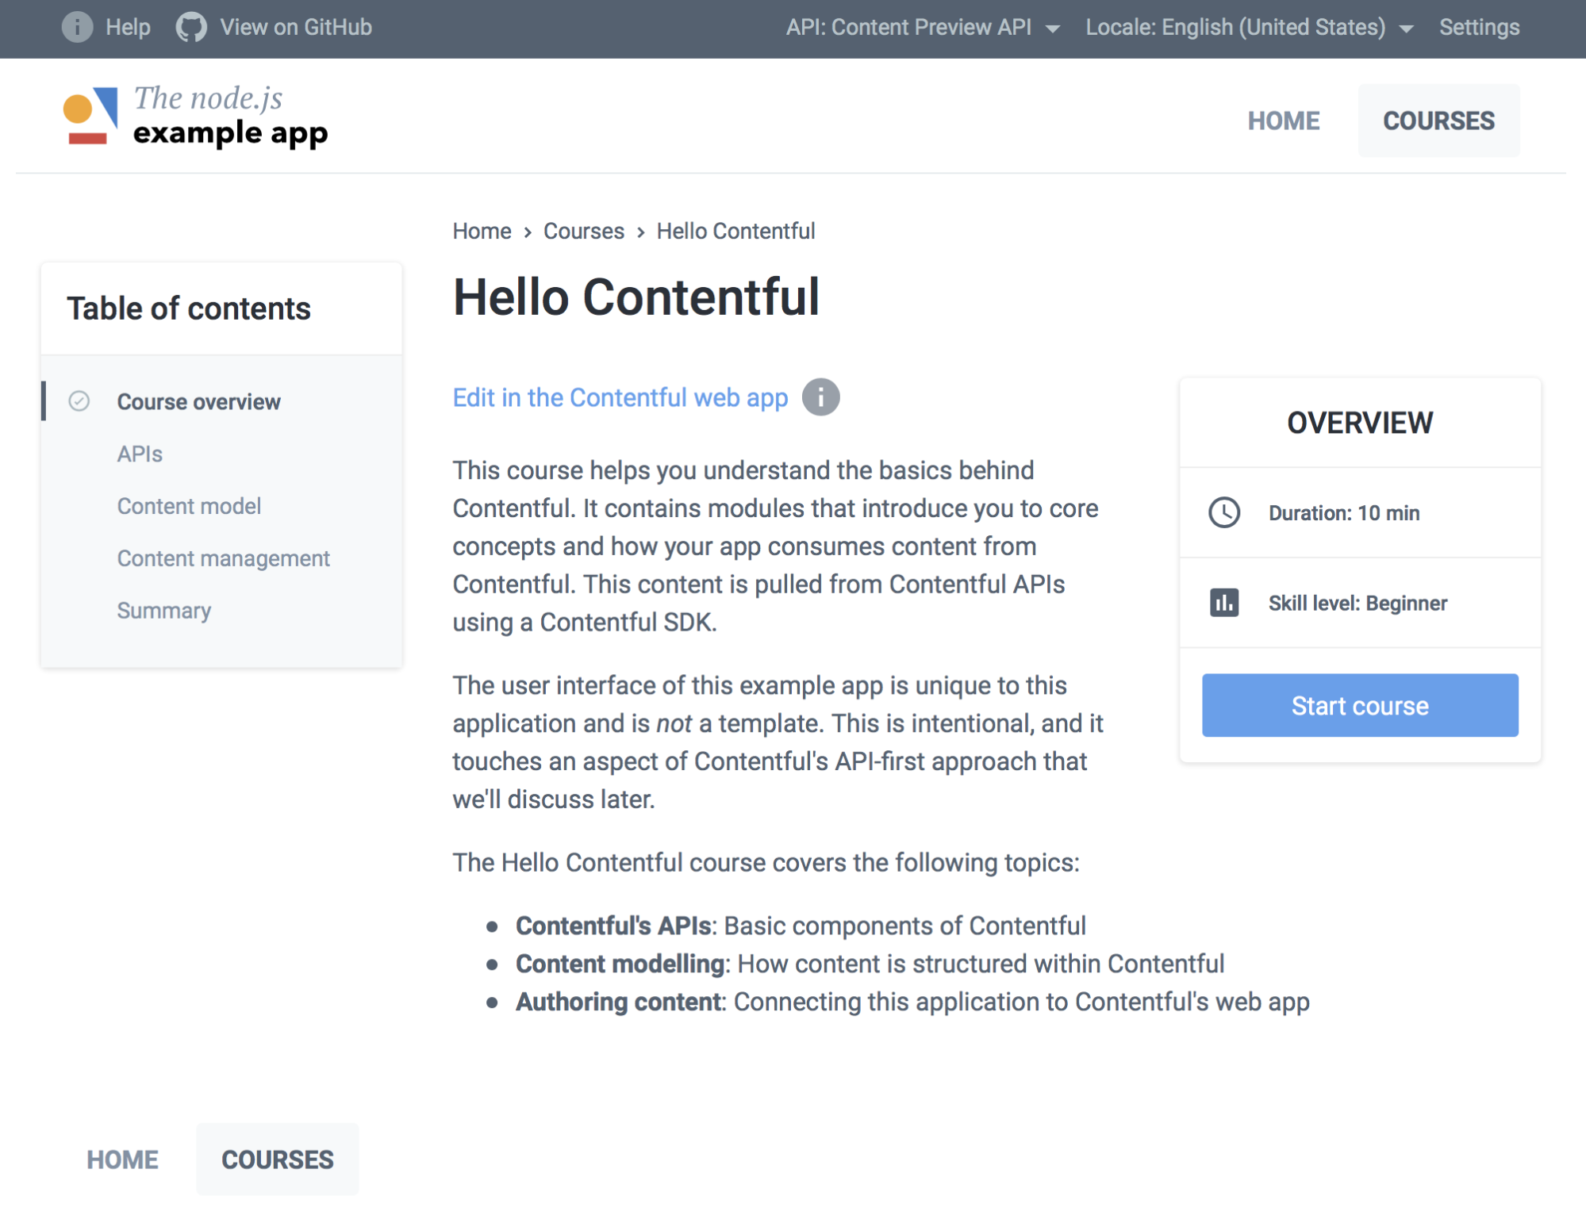The image size is (1586, 1219).
Task: Click info icon beside Edit link
Action: click(820, 397)
